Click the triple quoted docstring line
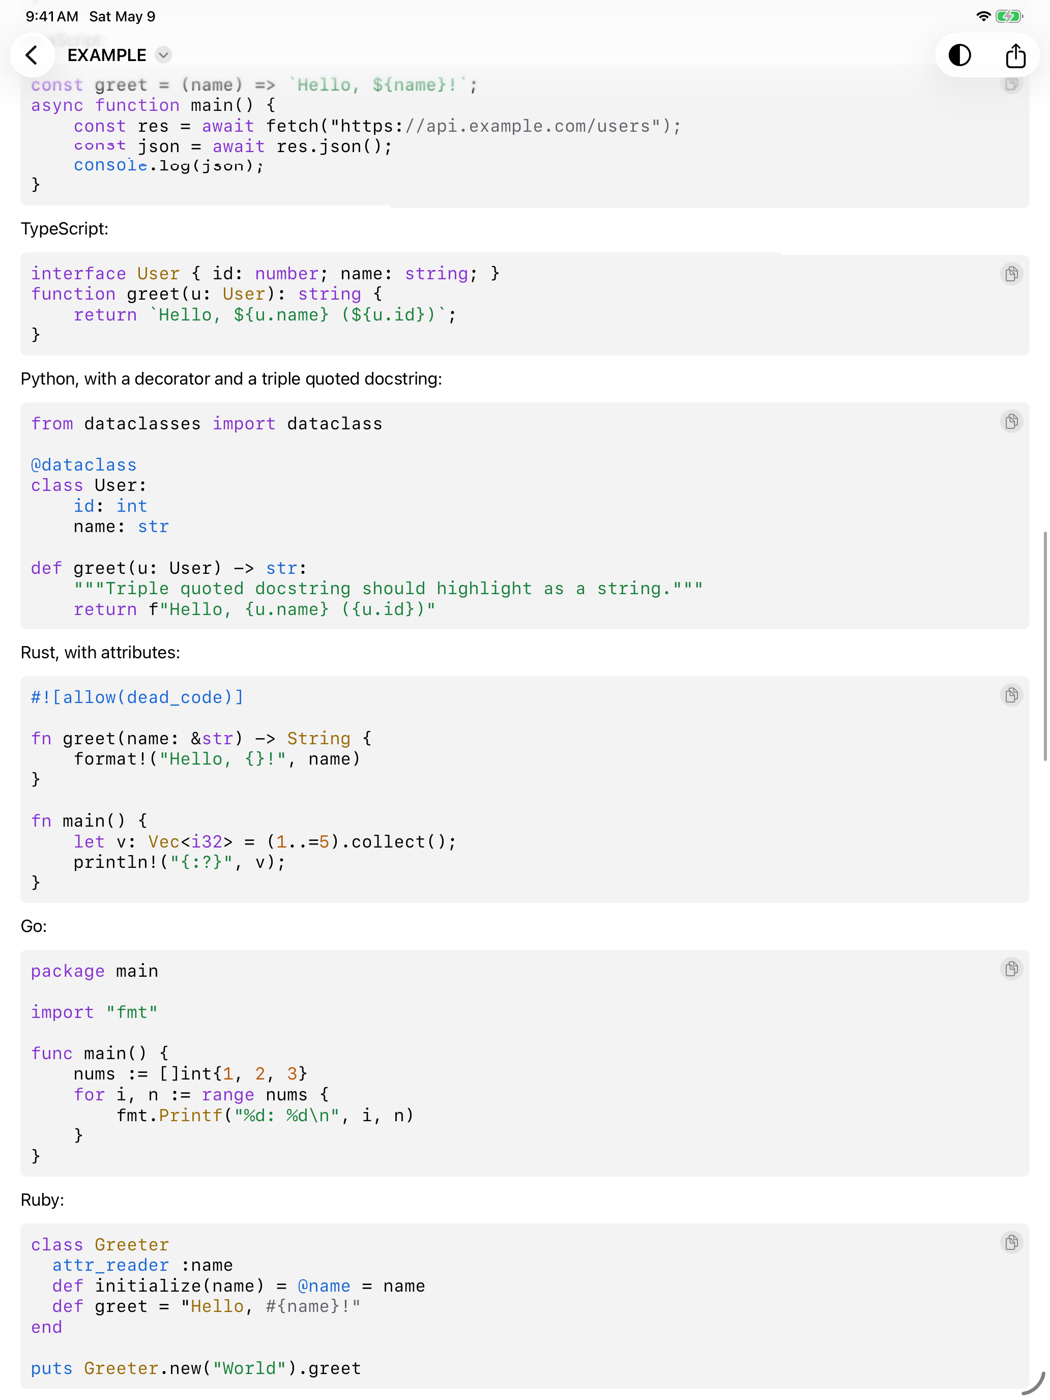The image size is (1050, 1400). click(388, 589)
